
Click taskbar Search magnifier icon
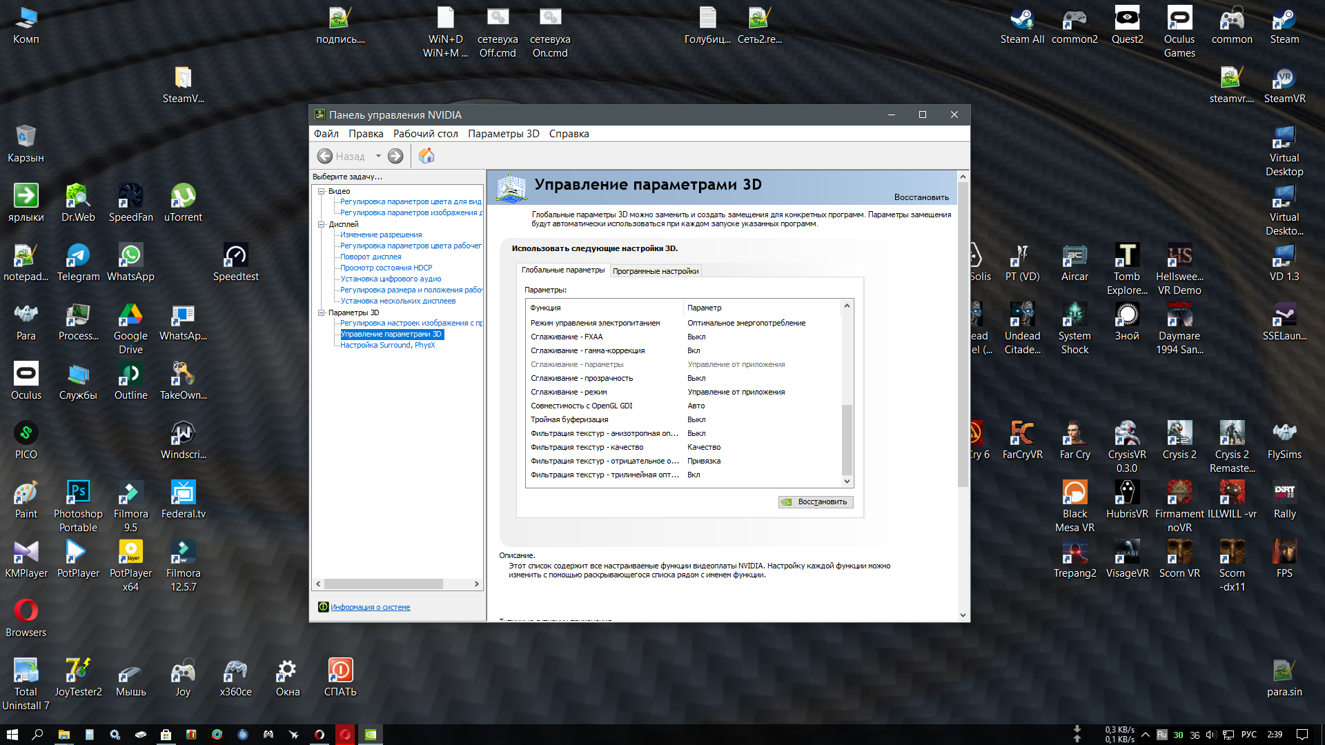tap(38, 735)
